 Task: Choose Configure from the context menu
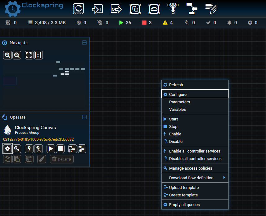[195, 94]
